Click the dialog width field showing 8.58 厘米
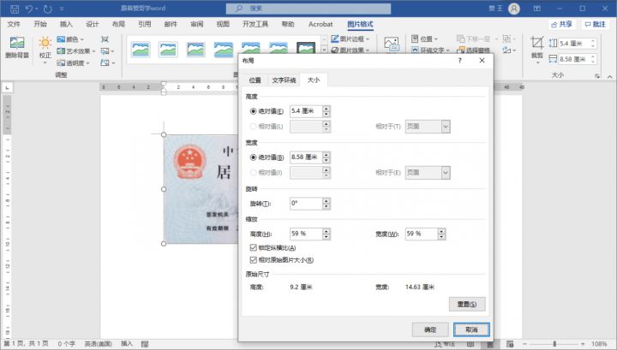The height and width of the screenshot is (350, 617). point(306,157)
